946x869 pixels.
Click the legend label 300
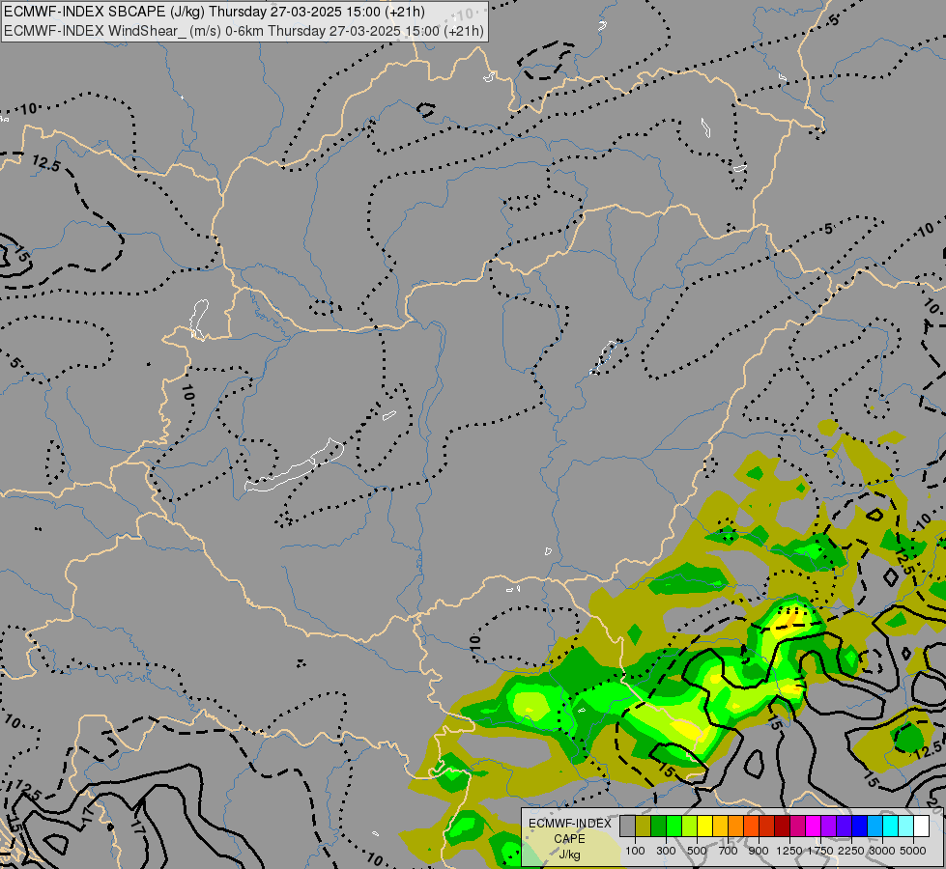pyautogui.click(x=666, y=851)
